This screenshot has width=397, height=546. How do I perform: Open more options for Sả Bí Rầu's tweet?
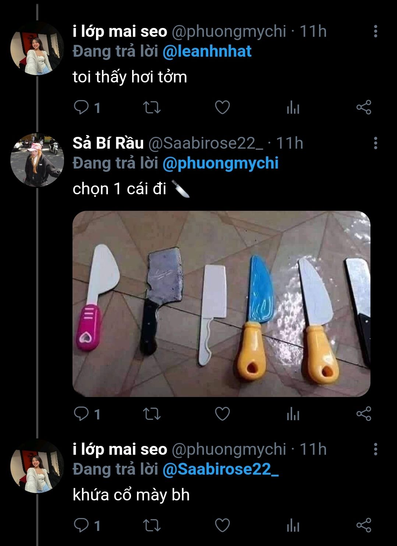[x=375, y=143]
